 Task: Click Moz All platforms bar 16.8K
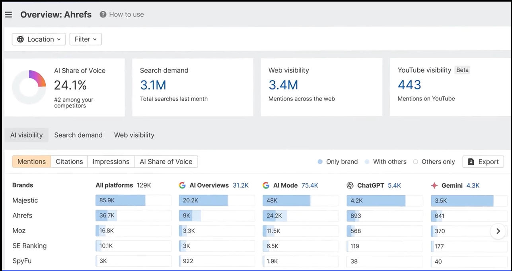click(133, 231)
